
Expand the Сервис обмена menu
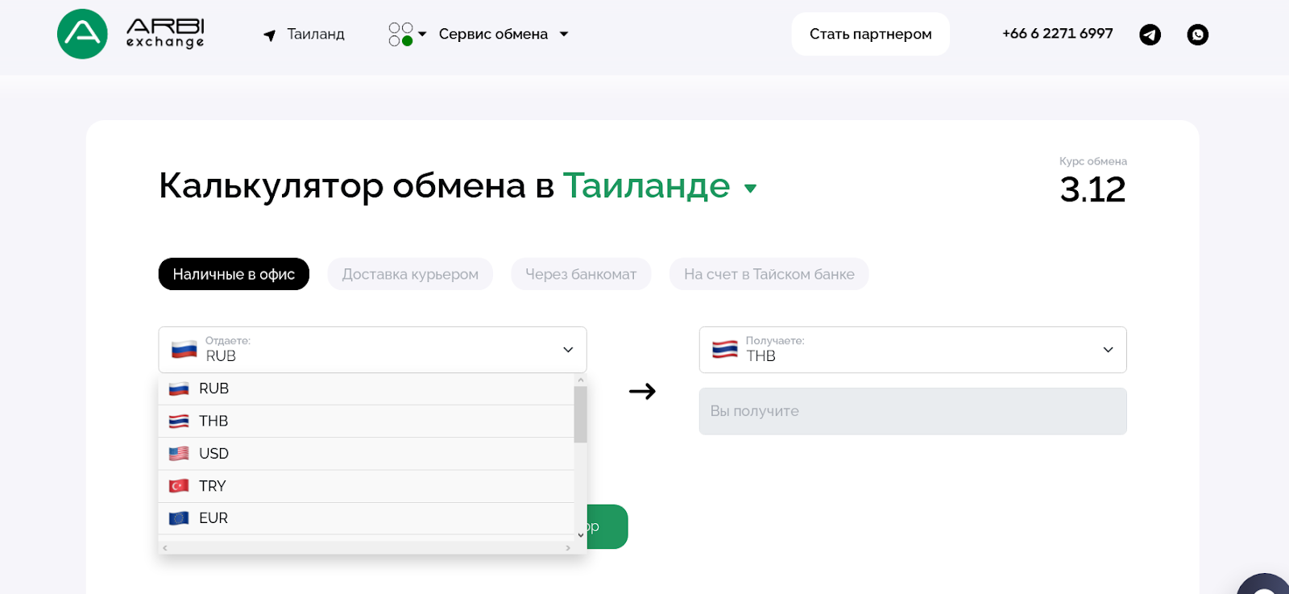504,34
